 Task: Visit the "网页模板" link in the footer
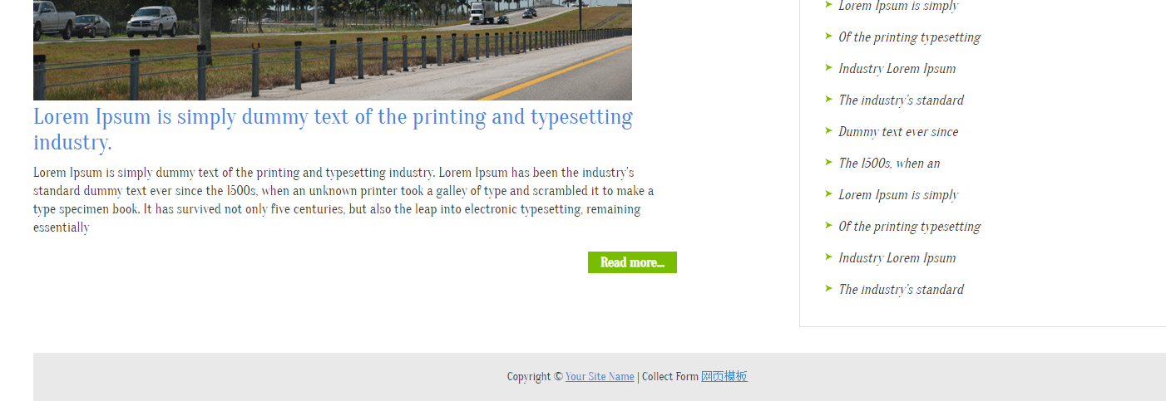click(x=724, y=377)
